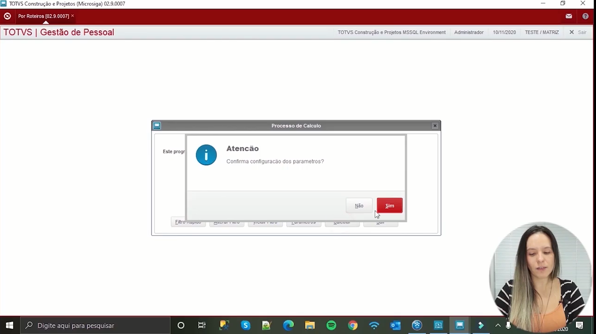Click the taskbar search box
This screenshot has width=596, height=334.
tap(95, 325)
